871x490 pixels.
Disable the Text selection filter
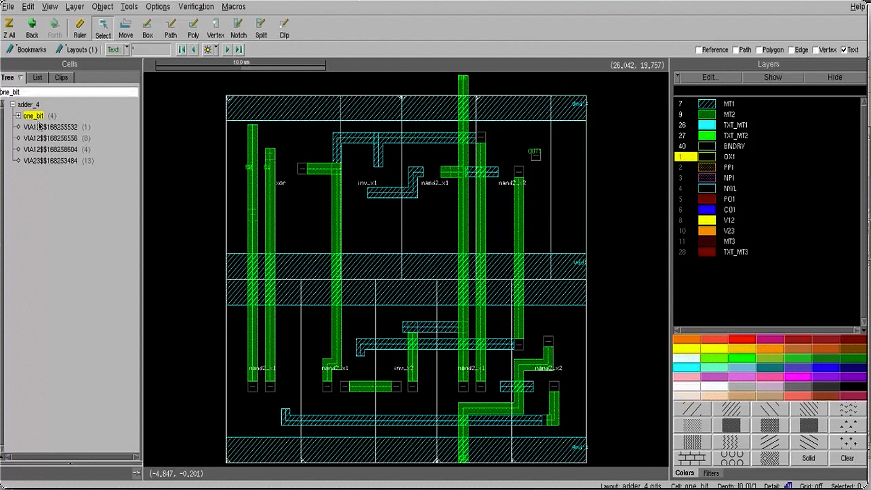click(845, 50)
